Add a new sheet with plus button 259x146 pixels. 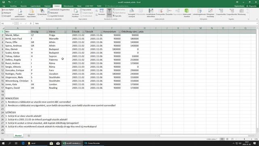(x=29, y=136)
